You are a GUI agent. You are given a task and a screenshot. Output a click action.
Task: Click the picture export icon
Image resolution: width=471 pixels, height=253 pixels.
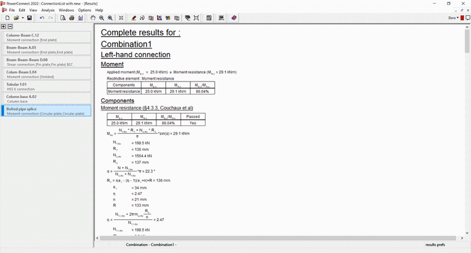point(221,18)
